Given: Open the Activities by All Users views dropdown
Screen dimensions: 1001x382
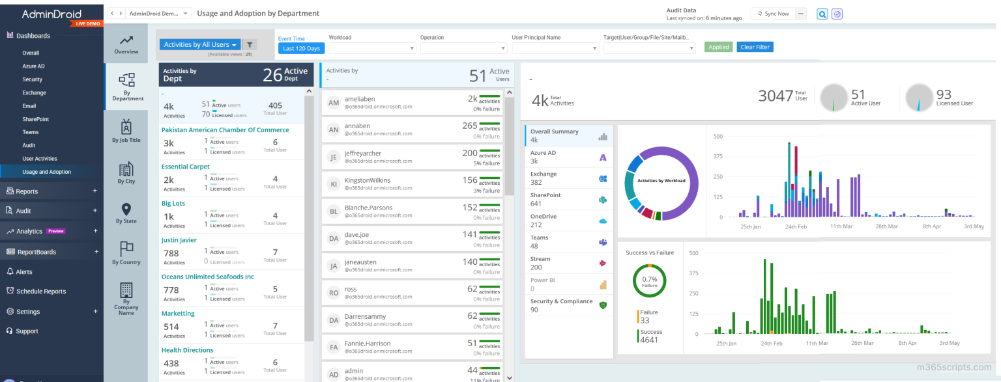Looking at the screenshot, I should coord(200,44).
